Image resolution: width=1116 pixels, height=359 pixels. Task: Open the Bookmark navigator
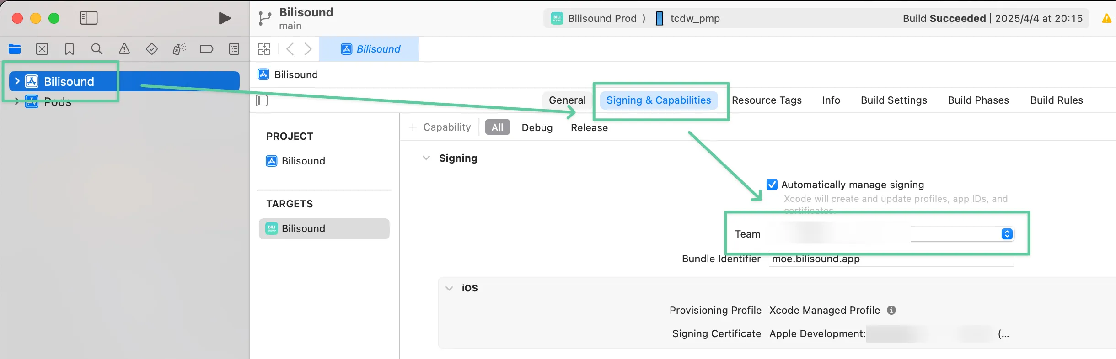(x=70, y=49)
